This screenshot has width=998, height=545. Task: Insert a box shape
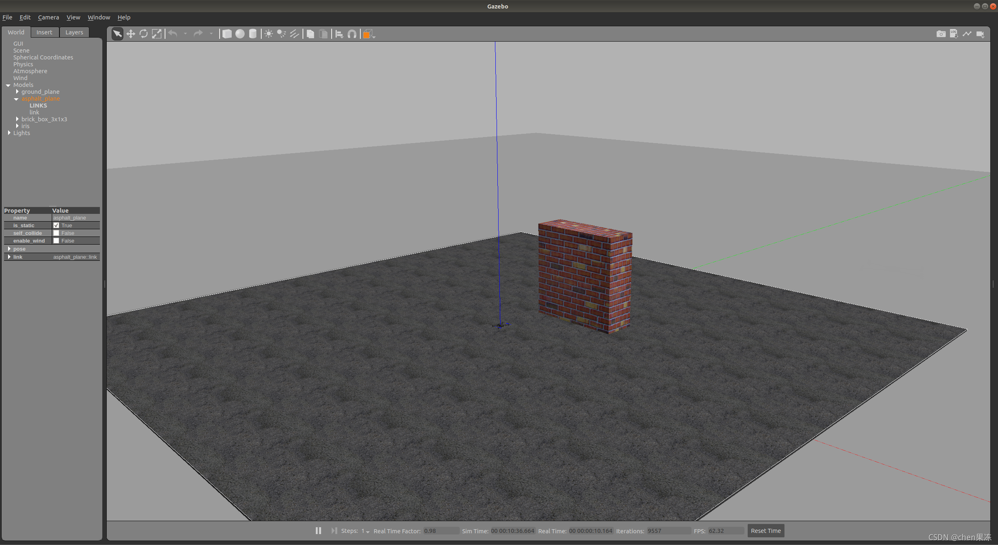pyautogui.click(x=227, y=34)
